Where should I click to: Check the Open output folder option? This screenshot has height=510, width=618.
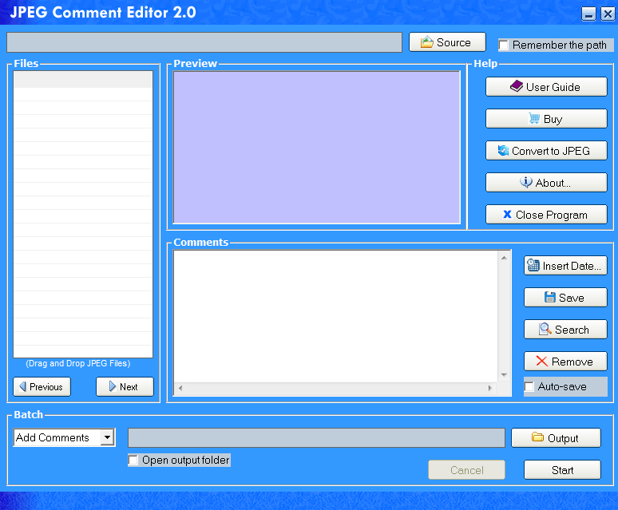pyautogui.click(x=133, y=460)
